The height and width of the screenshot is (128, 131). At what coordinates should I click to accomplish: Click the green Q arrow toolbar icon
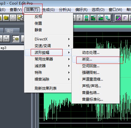click(108, 18)
